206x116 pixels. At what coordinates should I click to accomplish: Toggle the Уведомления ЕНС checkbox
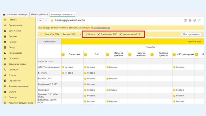(x=121, y=34)
